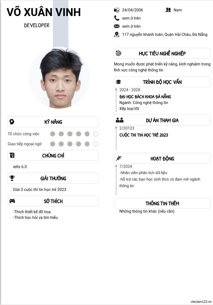Click the certificate icon in Chứng chỉ
This screenshot has height=305, width=213.
(12, 155)
